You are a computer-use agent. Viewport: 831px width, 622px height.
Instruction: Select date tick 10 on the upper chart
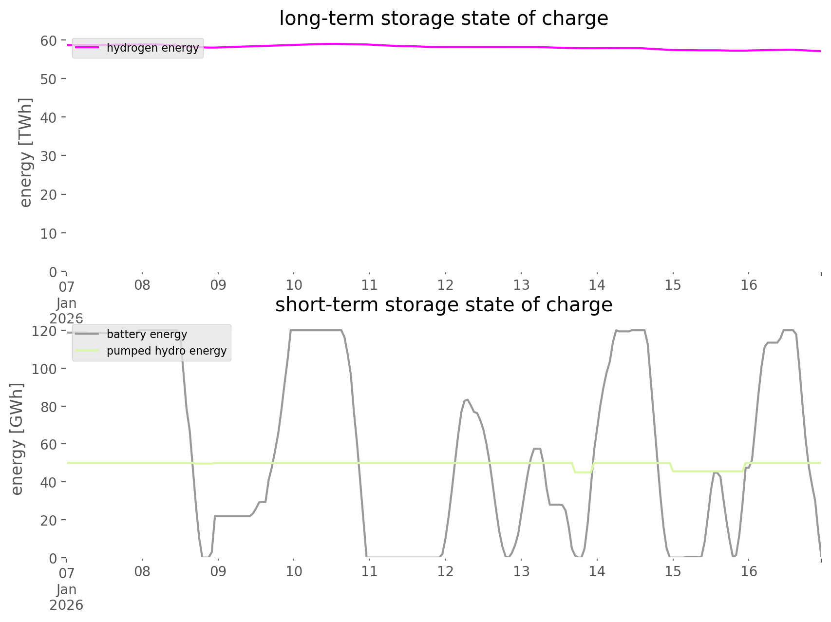[x=294, y=285]
